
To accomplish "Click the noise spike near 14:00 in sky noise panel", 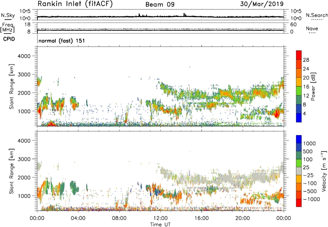I will 184,15.
